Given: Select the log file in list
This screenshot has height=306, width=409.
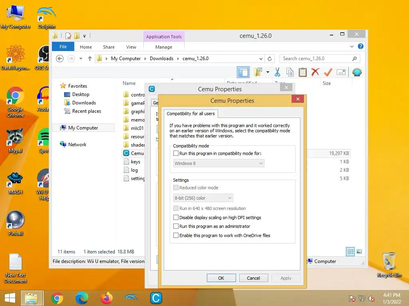Looking at the screenshot, I should [133, 170].
